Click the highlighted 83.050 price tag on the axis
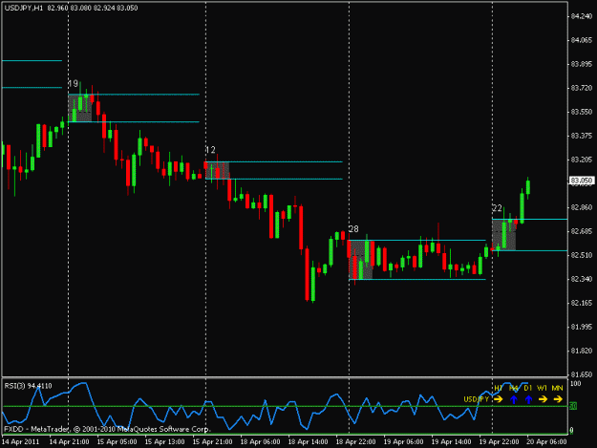This screenshot has width=597, height=448. [582, 181]
